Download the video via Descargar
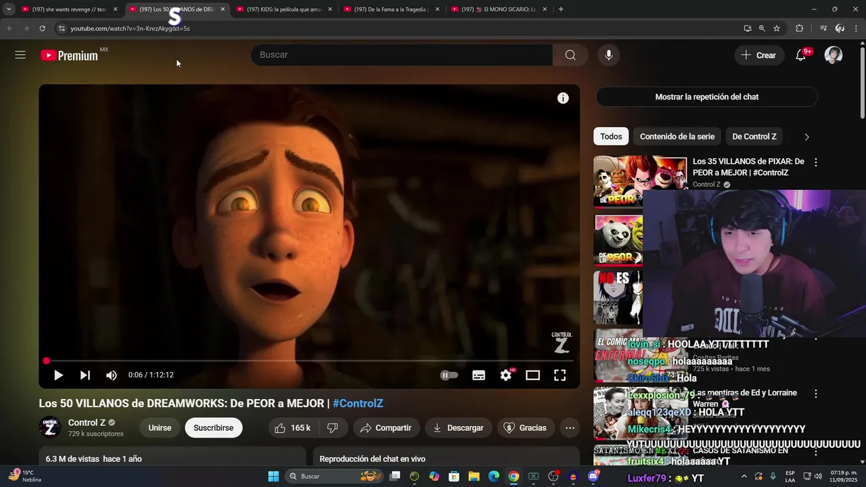Screen dimensions: 866x487 (x=458, y=427)
